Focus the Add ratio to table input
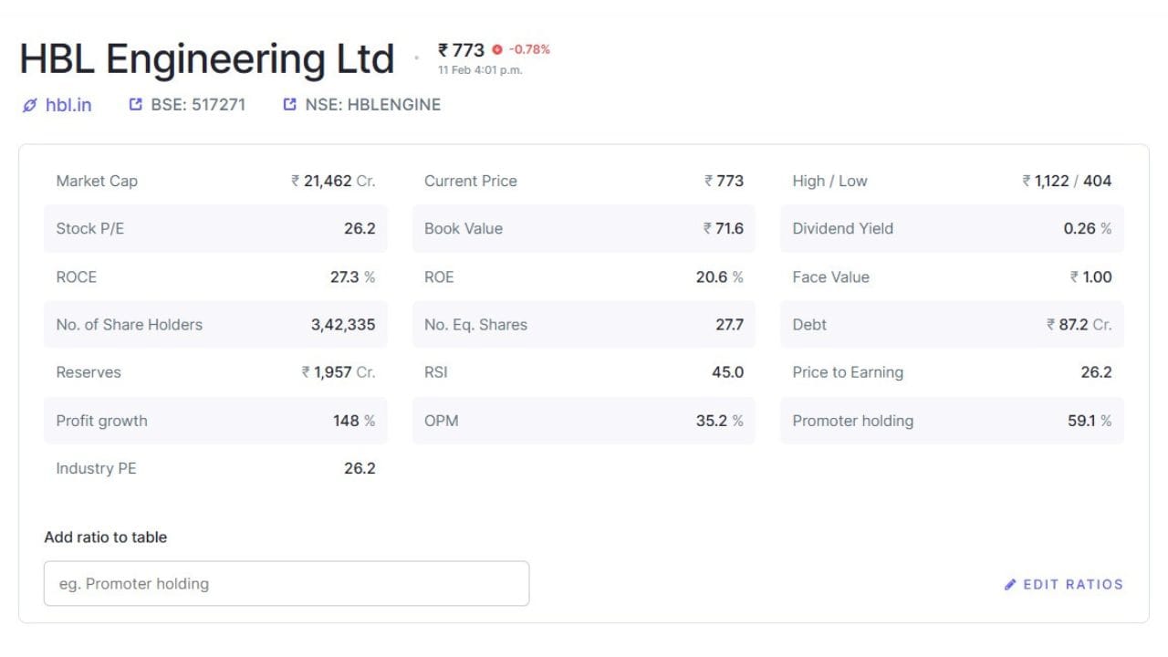Screen dimensions: 1168x657 coord(287,584)
